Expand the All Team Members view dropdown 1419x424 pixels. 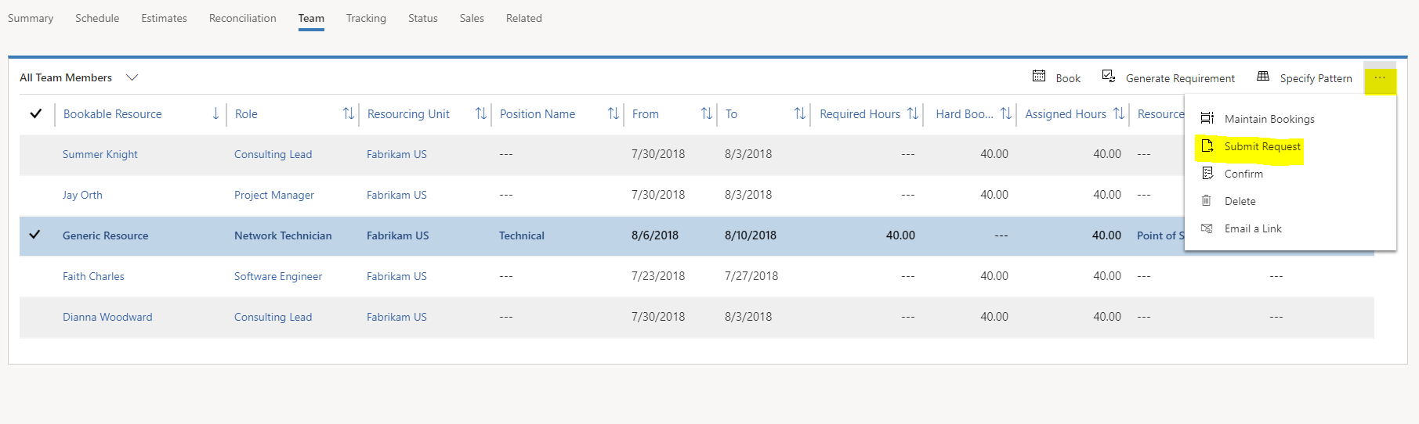click(x=132, y=77)
